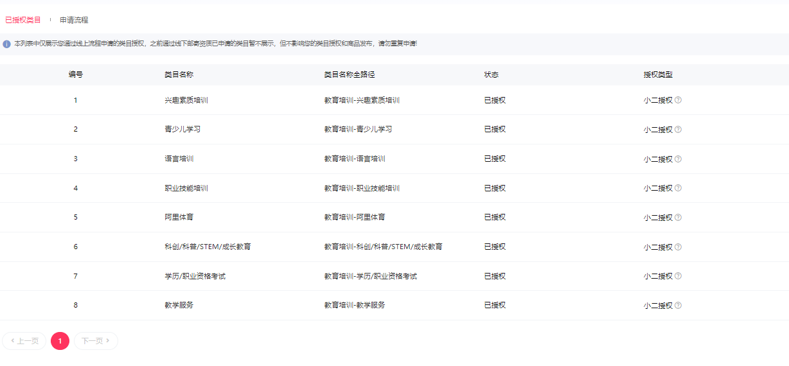Click 教育培训-阿里体育 full path cell
Image resolution: width=789 pixels, height=366 pixels.
click(x=355, y=218)
